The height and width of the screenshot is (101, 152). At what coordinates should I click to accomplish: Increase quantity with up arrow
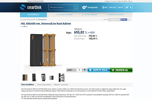click(85, 69)
